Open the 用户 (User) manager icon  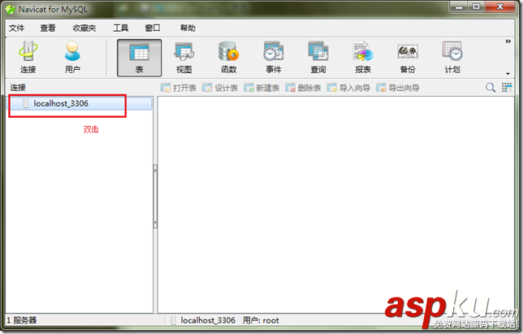coord(72,58)
